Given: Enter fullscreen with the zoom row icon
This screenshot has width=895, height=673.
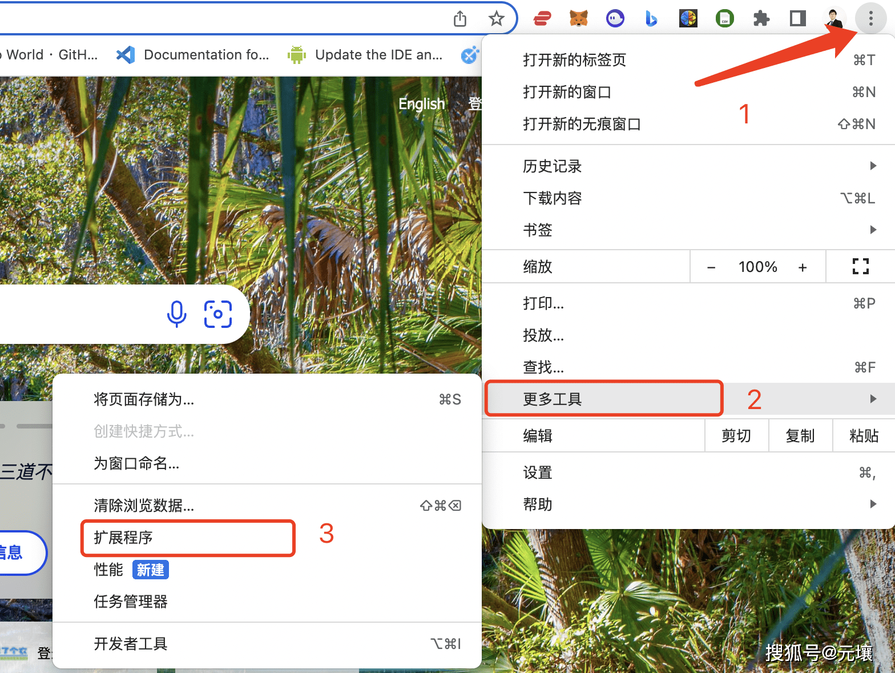Looking at the screenshot, I should point(860,266).
